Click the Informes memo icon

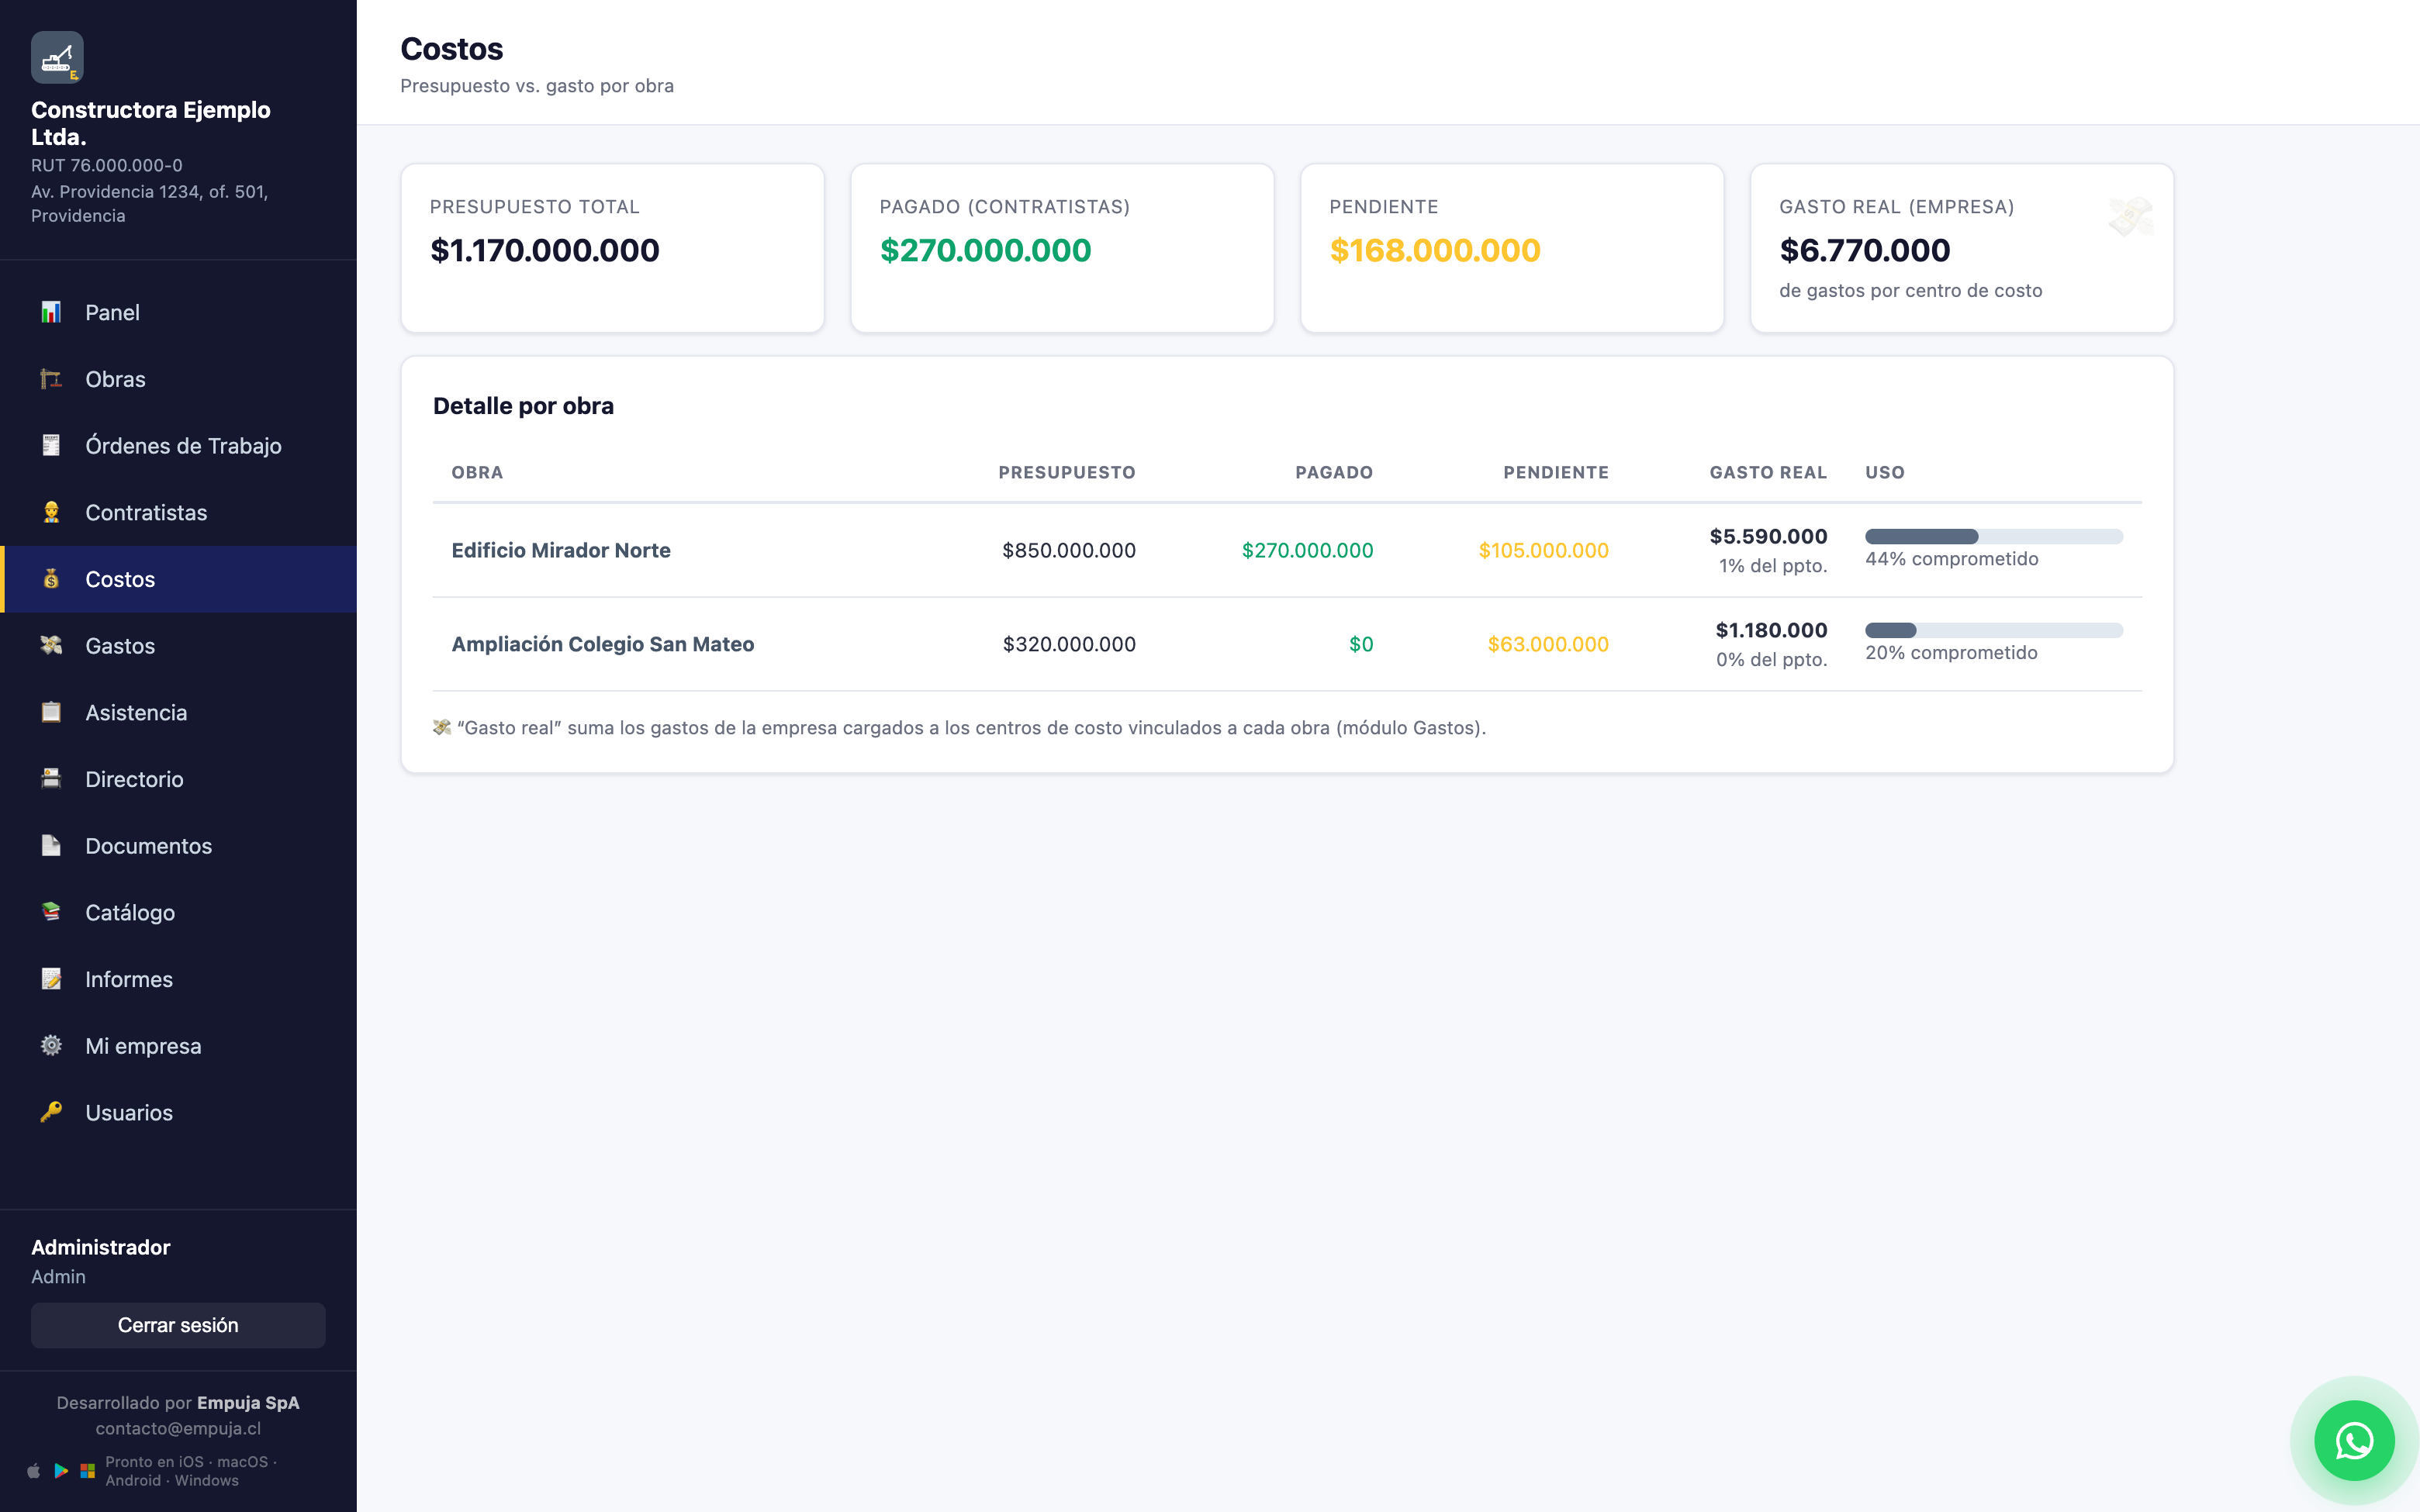point(51,979)
